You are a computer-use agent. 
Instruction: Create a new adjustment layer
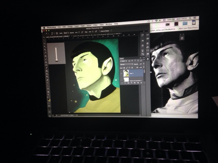[132, 83]
